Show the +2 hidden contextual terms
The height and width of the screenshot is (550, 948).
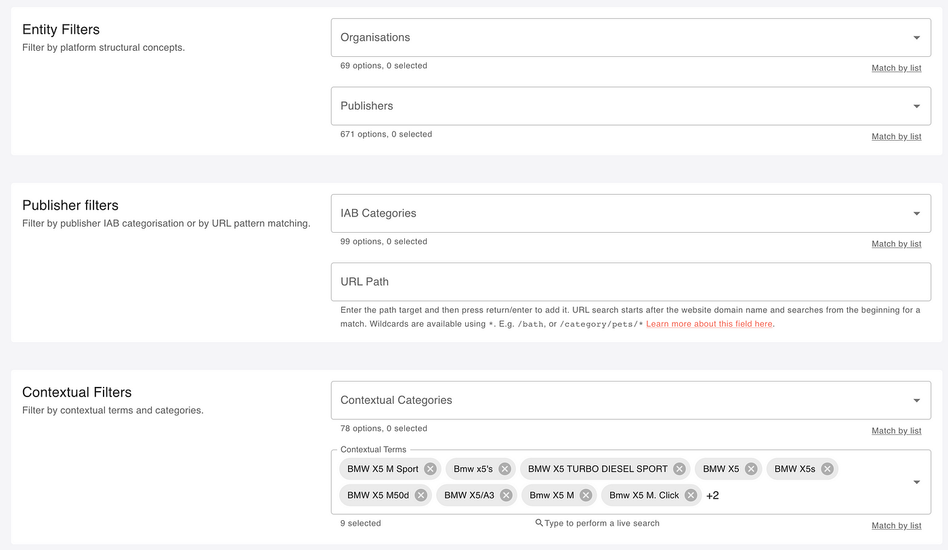tap(712, 495)
